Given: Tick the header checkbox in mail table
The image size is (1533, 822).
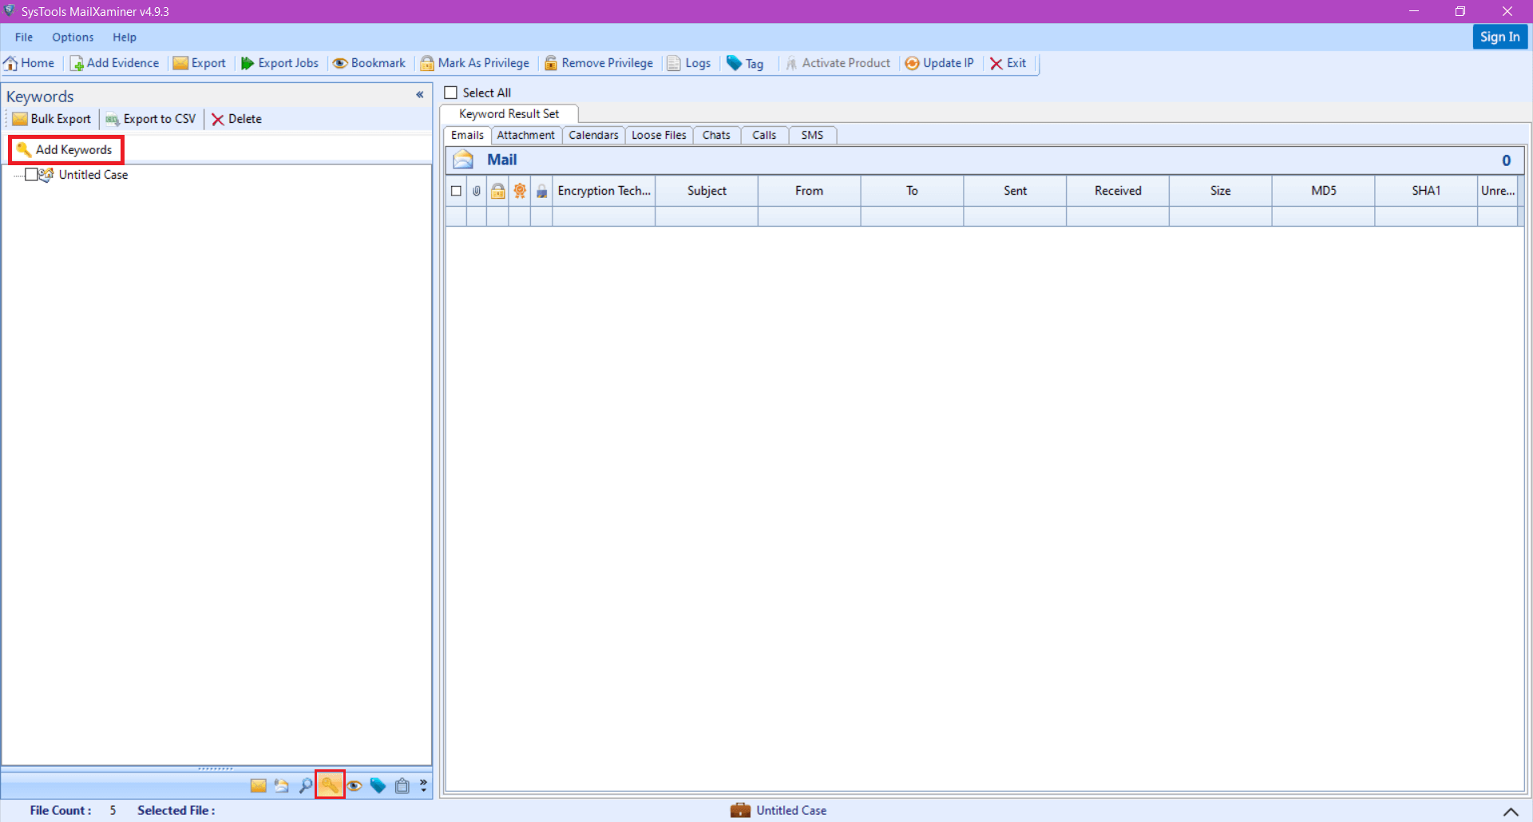Looking at the screenshot, I should point(456,191).
